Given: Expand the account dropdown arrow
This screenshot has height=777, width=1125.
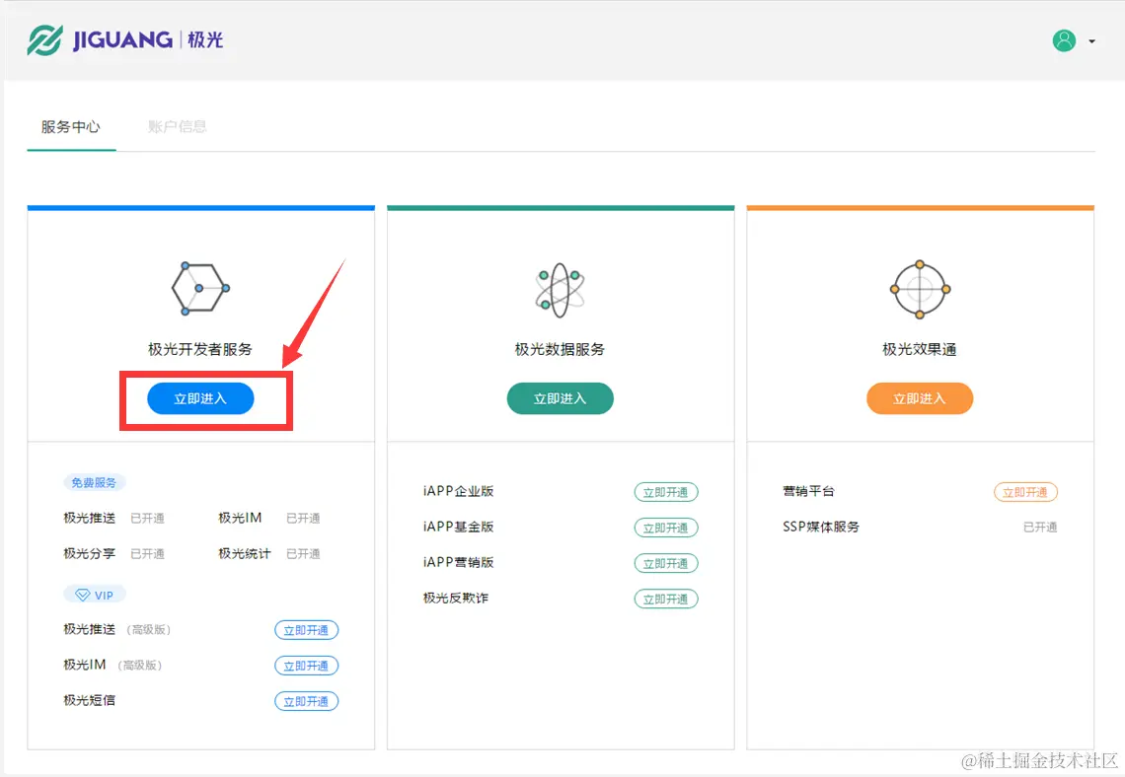Looking at the screenshot, I should tap(1092, 41).
